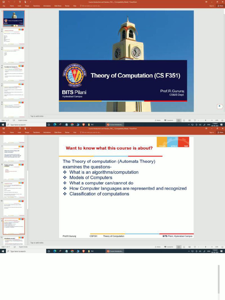Switch to Normal view in title-slide window status bar
The height and width of the screenshot is (300, 225).
pos(178,120)
